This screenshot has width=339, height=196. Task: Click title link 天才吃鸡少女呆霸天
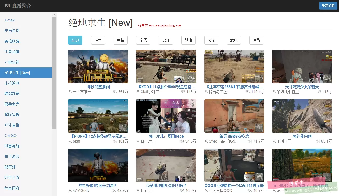pyautogui.click(x=302, y=87)
